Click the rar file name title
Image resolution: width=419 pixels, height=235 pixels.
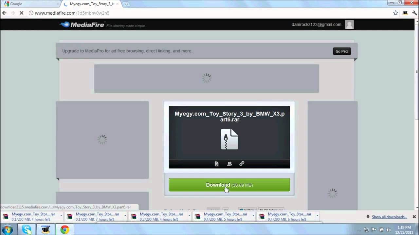pos(229,117)
